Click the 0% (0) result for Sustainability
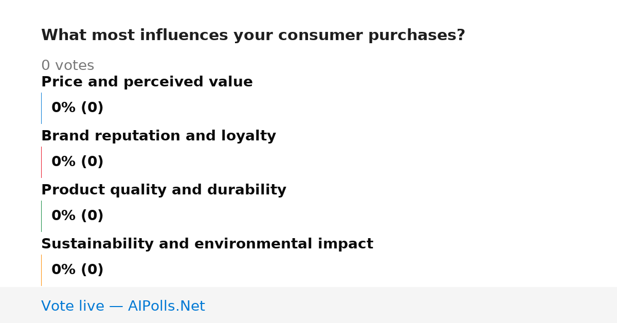This screenshot has height=323, width=617. click(77, 270)
